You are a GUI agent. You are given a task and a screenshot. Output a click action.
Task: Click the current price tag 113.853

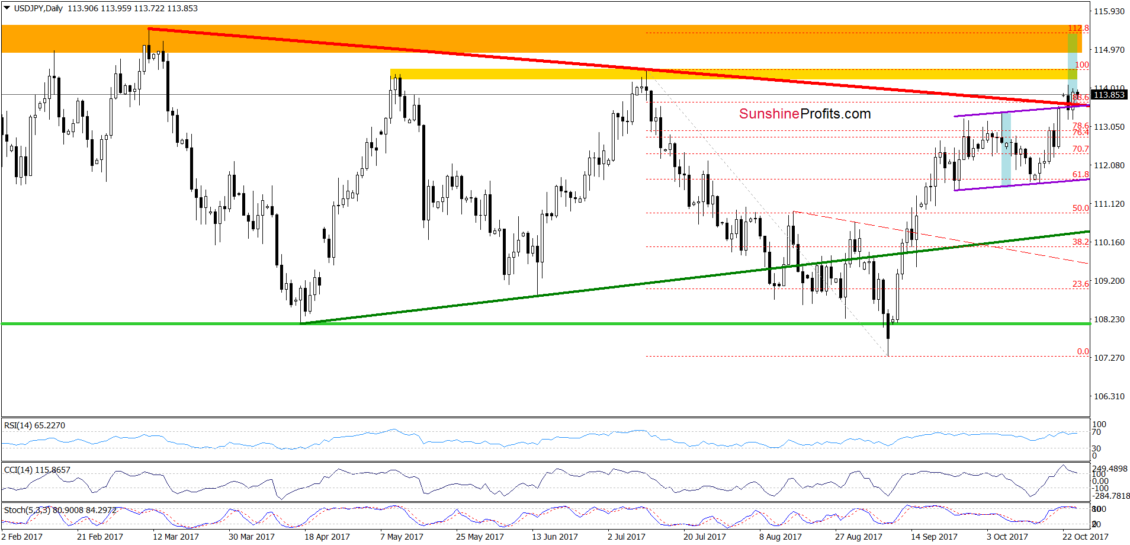(x=1109, y=95)
